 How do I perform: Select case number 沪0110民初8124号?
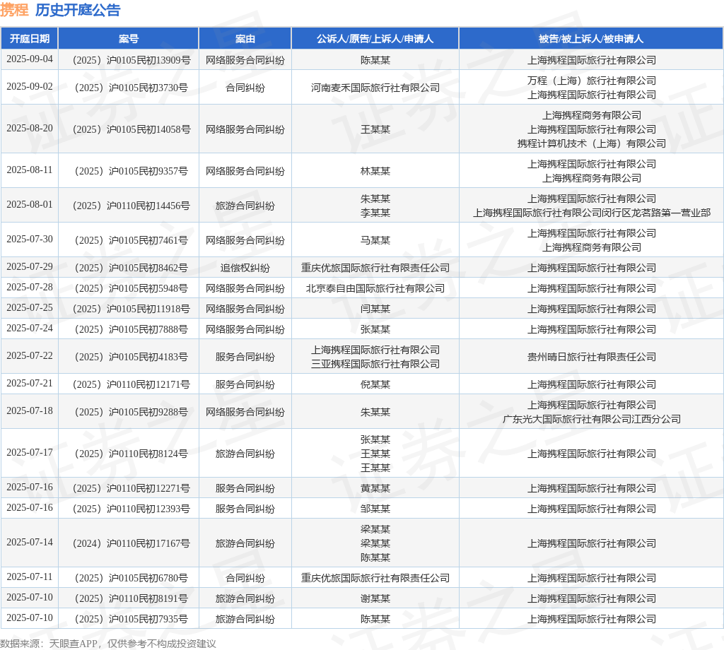click(132, 454)
